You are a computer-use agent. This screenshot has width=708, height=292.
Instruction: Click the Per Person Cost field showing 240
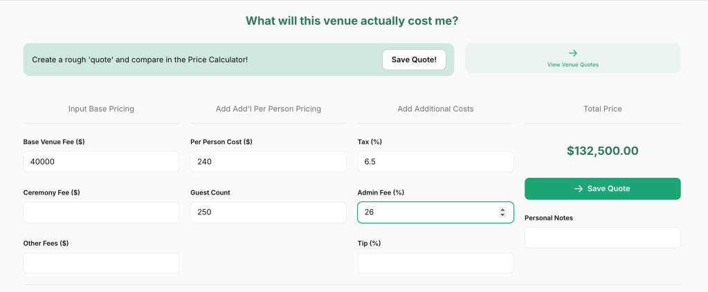tap(268, 161)
